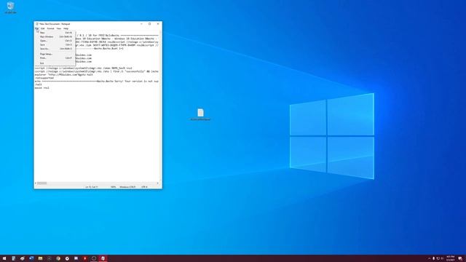Open the Edit menu in Notepad
466x262 pixels.
[x=43, y=28]
